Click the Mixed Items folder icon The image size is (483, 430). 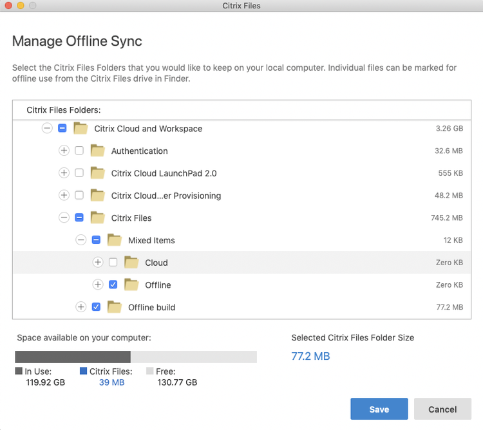(x=115, y=239)
